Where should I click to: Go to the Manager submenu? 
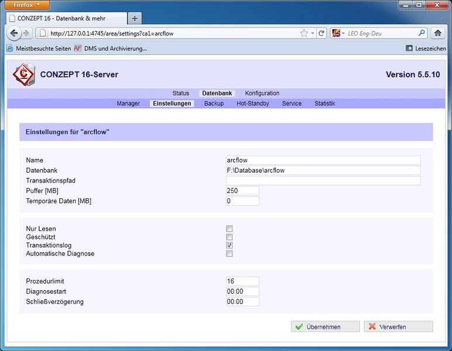128,104
